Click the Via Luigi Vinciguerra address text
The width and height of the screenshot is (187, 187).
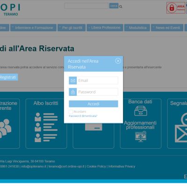[28, 161]
